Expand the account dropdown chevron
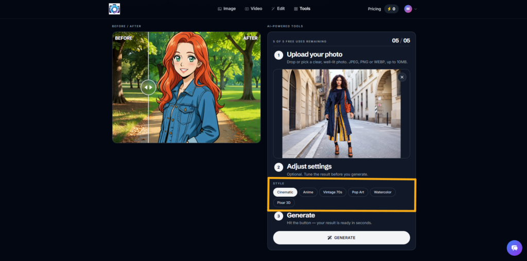527x261 pixels. click(x=416, y=9)
